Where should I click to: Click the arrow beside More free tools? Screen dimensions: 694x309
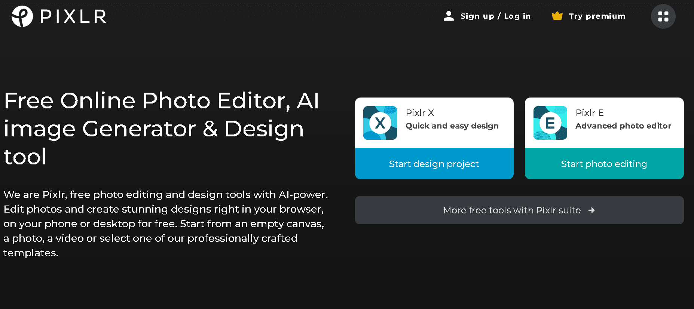point(591,210)
